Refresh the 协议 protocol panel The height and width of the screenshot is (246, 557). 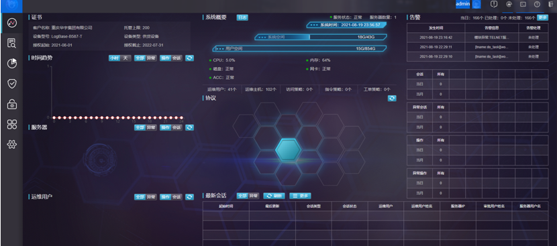(x=392, y=99)
